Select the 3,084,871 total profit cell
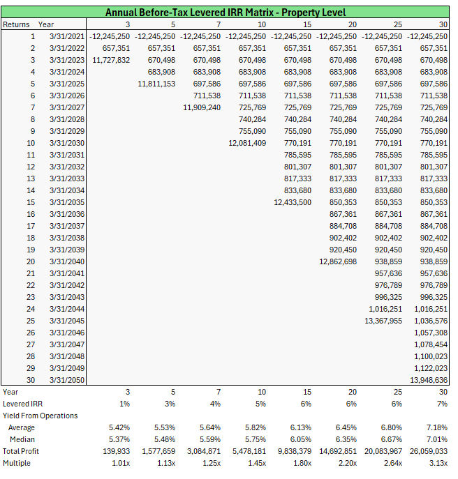458x479 pixels. [204, 451]
